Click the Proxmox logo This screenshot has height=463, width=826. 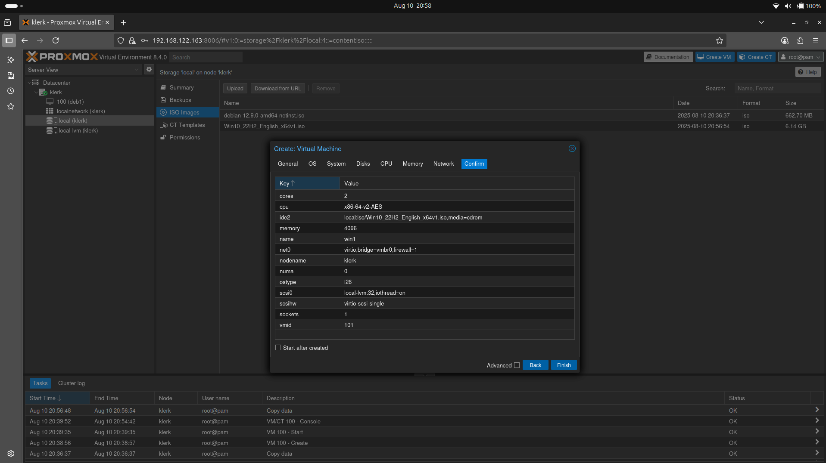(x=62, y=56)
